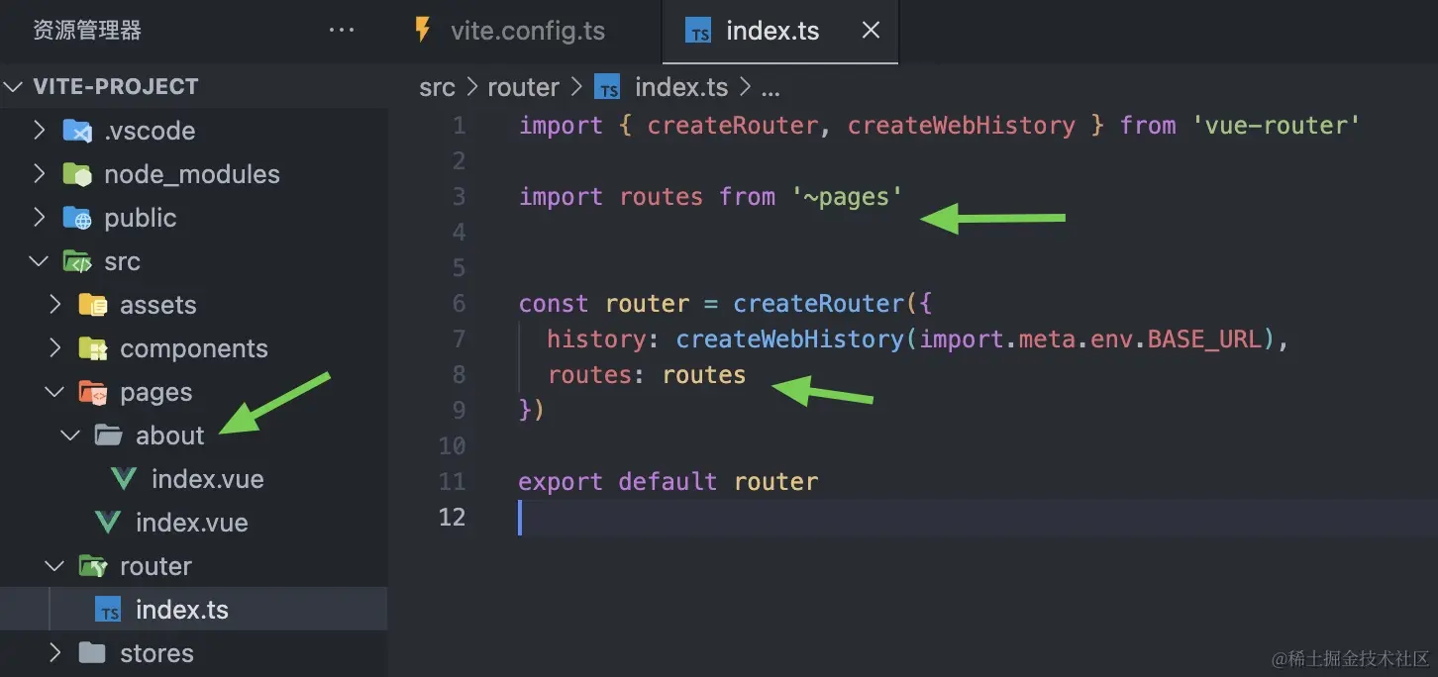Click the components folder icon
The height and width of the screenshot is (677, 1438).
tap(93, 348)
